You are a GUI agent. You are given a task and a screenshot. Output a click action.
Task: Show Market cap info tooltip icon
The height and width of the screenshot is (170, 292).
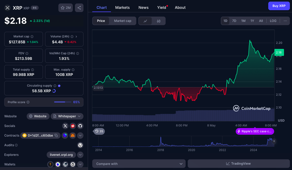[32, 37]
